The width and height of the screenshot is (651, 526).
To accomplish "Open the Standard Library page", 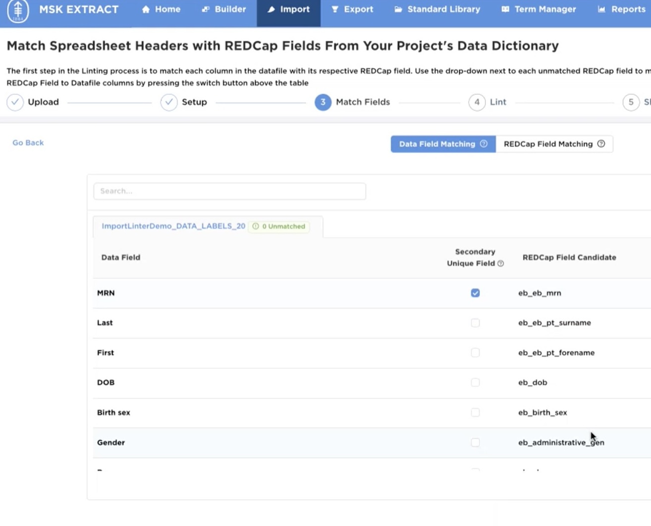I will pos(437,9).
